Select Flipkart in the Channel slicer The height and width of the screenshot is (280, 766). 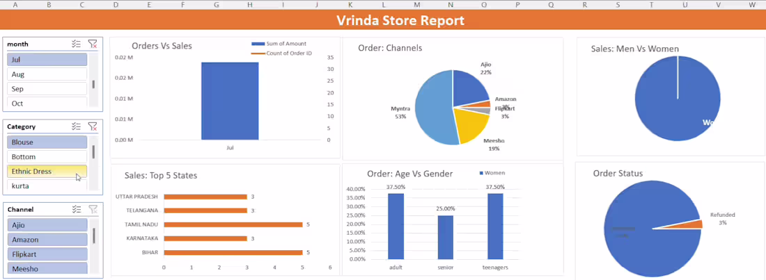(47, 254)
